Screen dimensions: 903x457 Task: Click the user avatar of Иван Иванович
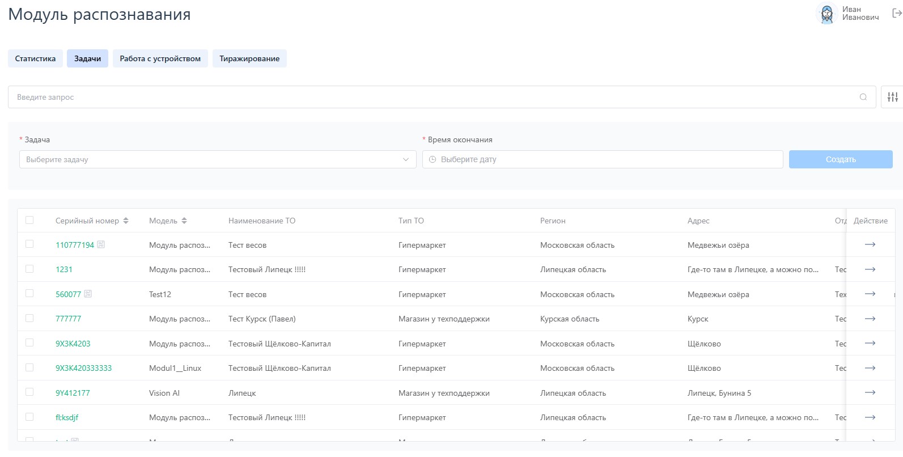pyautogui.click(x=826, y=14)
